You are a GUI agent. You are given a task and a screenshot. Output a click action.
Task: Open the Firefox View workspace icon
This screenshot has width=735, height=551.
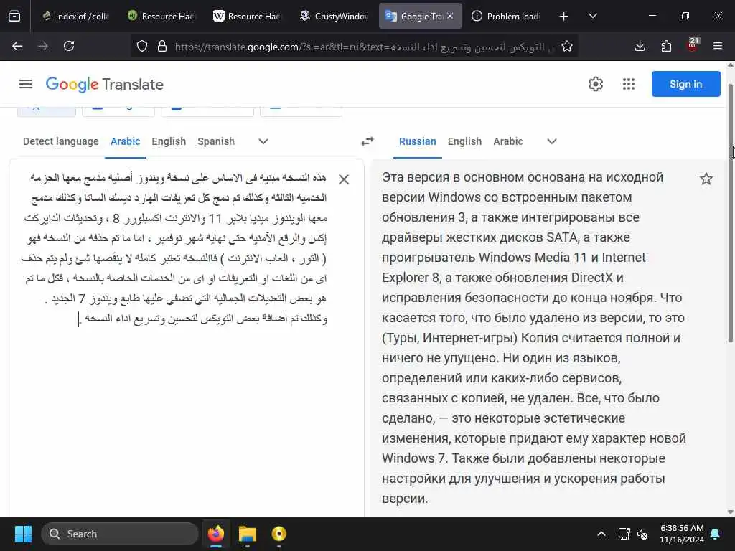coord(14,17)
